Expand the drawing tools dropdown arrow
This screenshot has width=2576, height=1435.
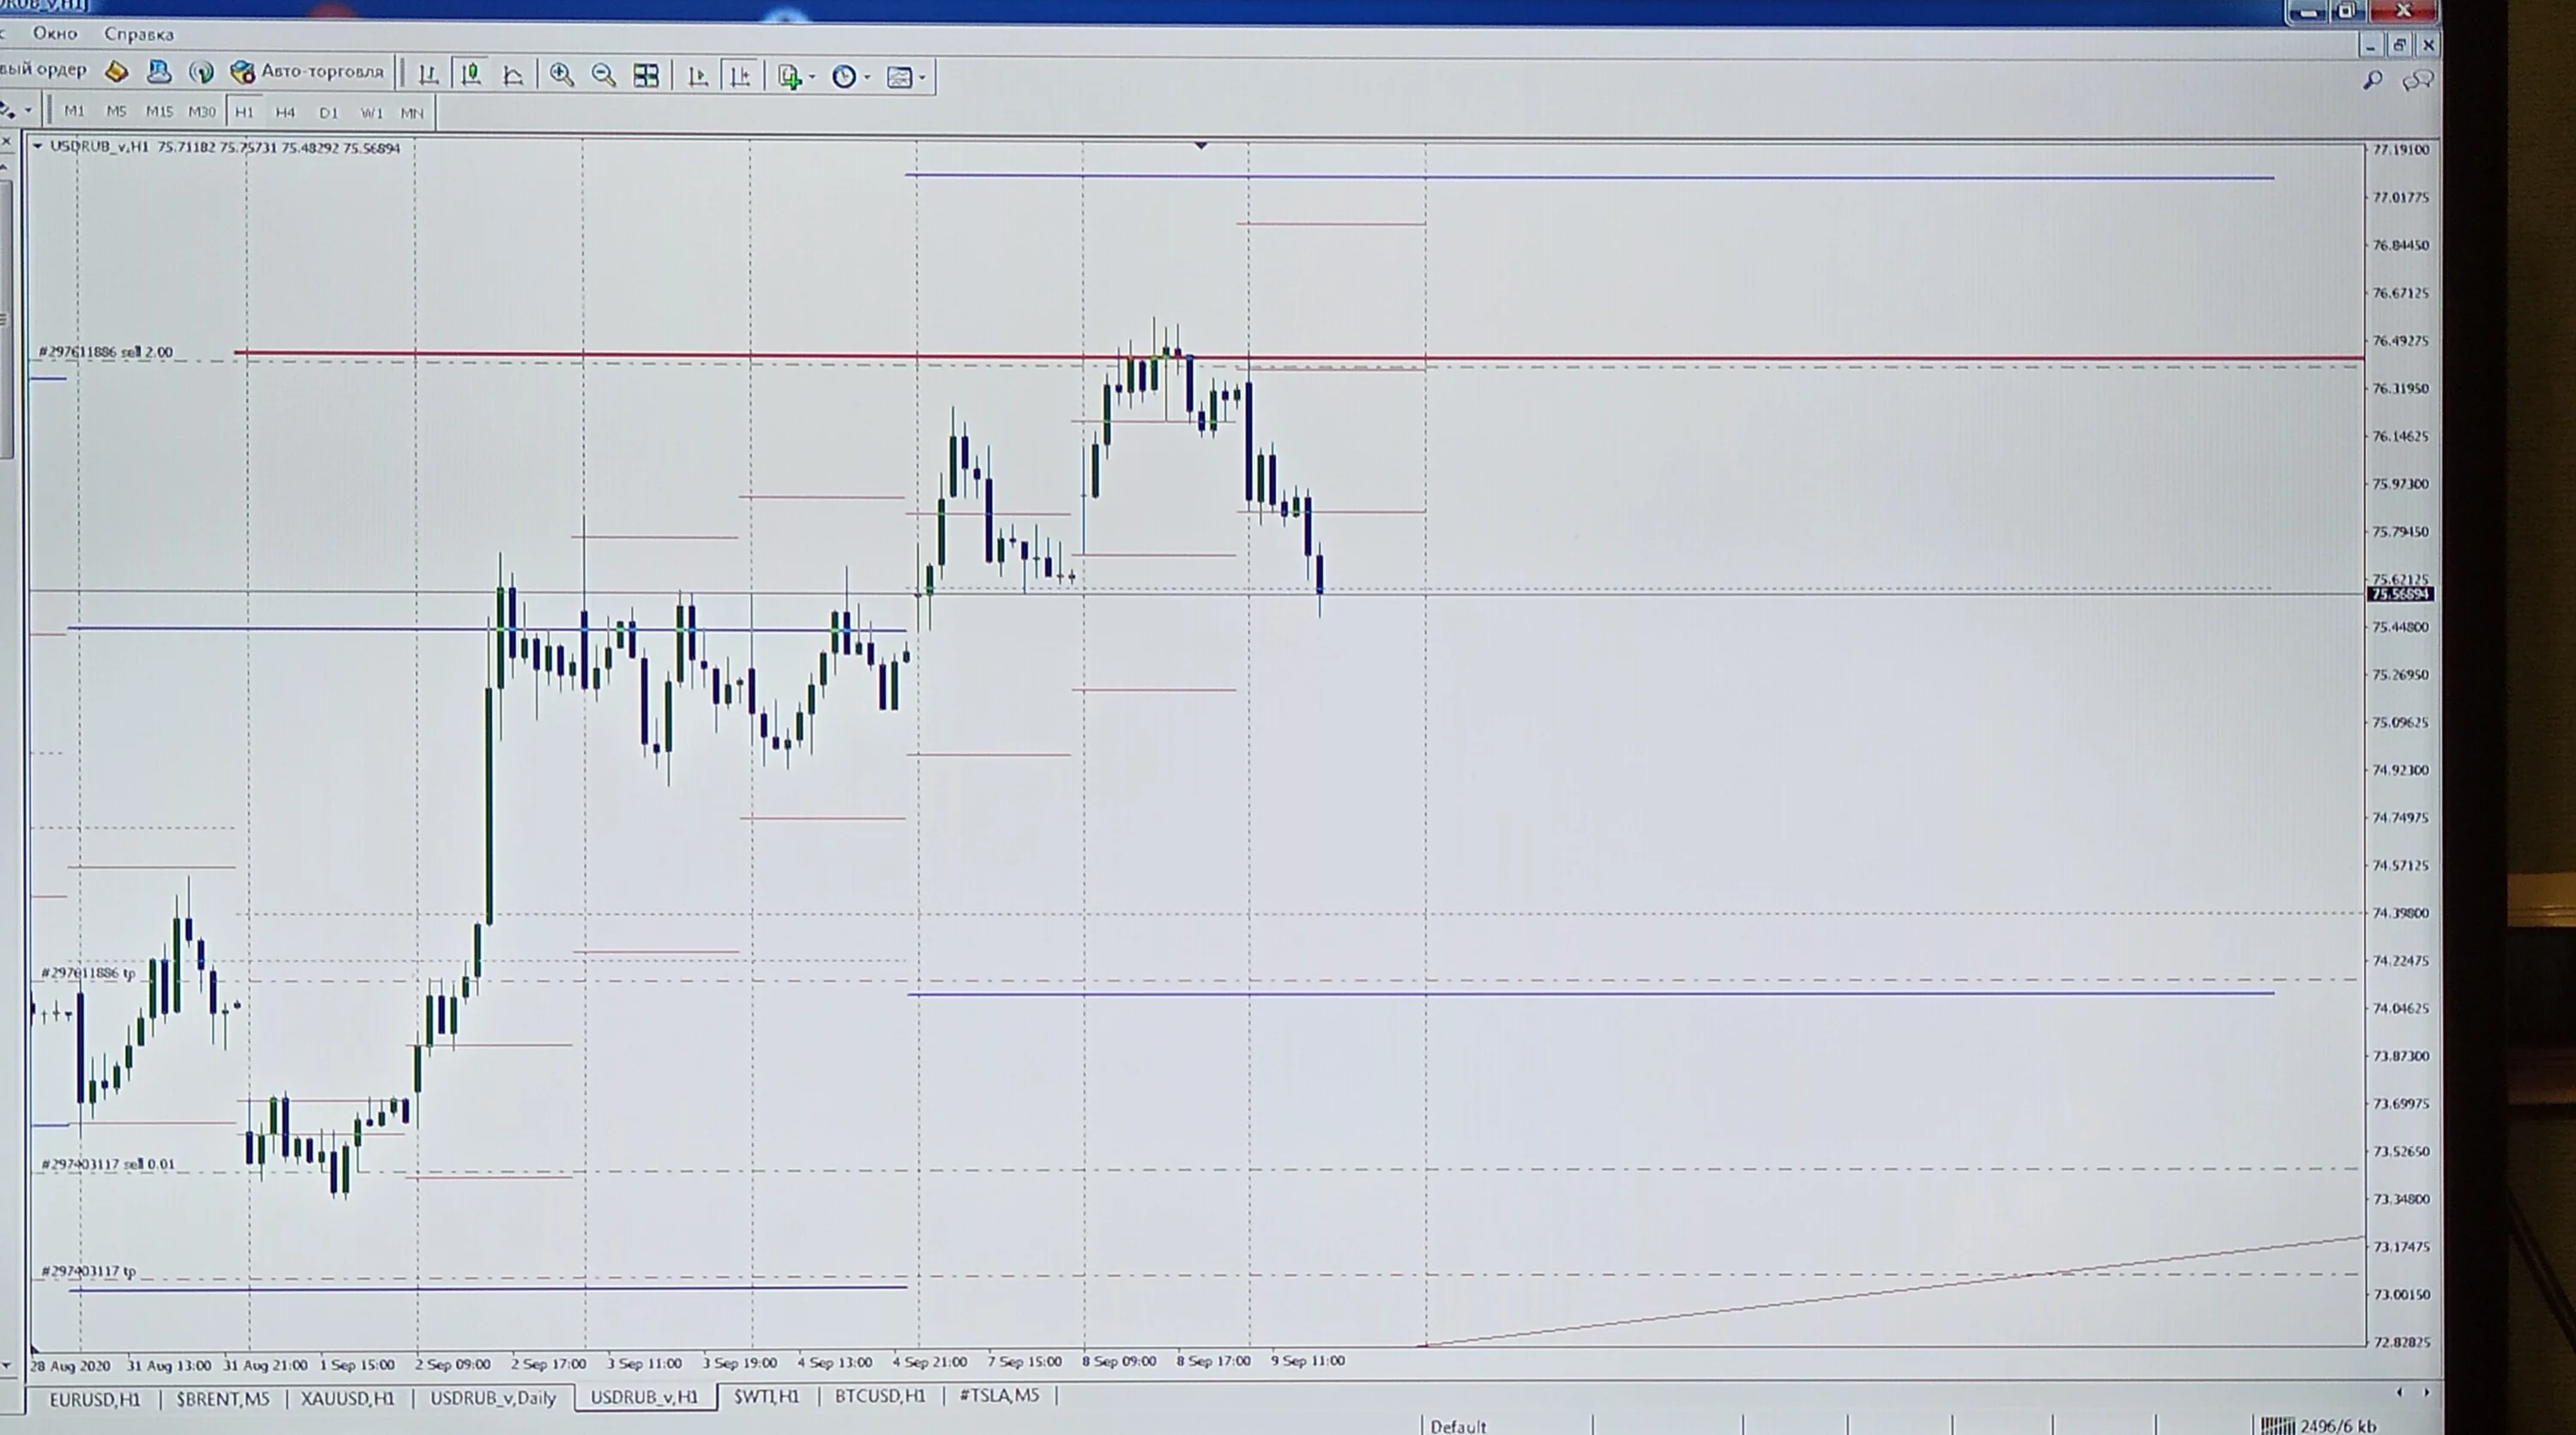click(x=28, y=110)
